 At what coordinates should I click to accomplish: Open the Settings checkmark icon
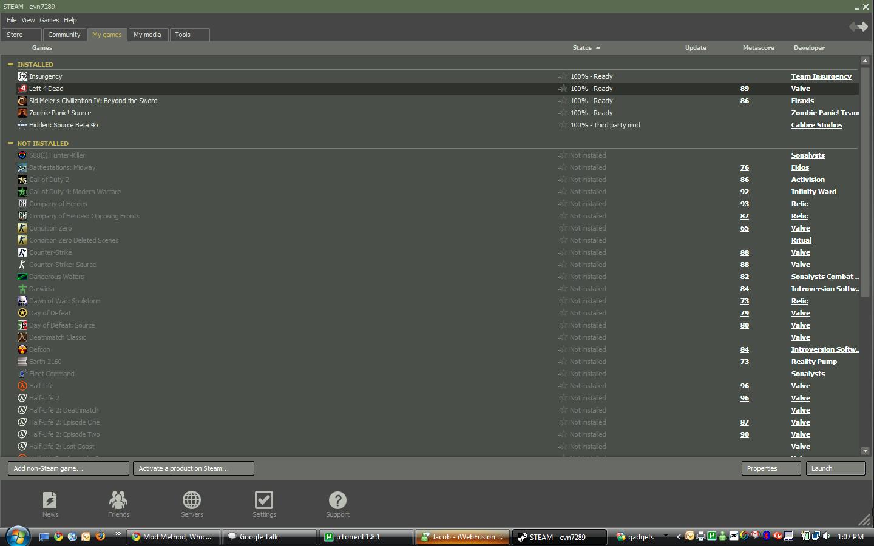[x=264, y=500]
